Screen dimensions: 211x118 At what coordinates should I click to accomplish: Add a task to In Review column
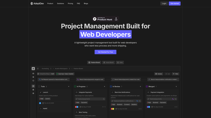pyautogui.click(x=140, y=87)
